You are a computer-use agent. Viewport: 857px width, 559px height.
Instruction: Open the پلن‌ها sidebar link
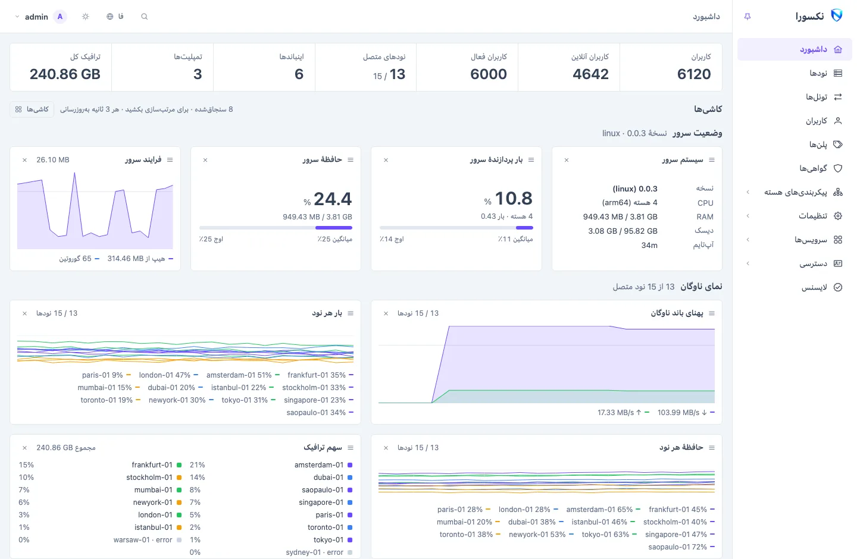(x=795, y=145)
